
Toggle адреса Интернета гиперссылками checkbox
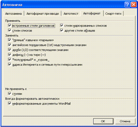pyautogui.click(x=10, y=64)
